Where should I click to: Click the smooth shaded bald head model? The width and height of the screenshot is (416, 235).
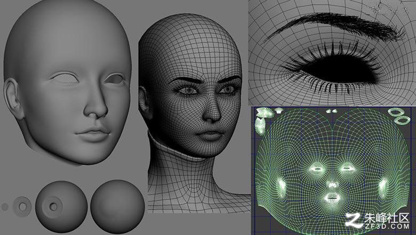pos(67,82)
